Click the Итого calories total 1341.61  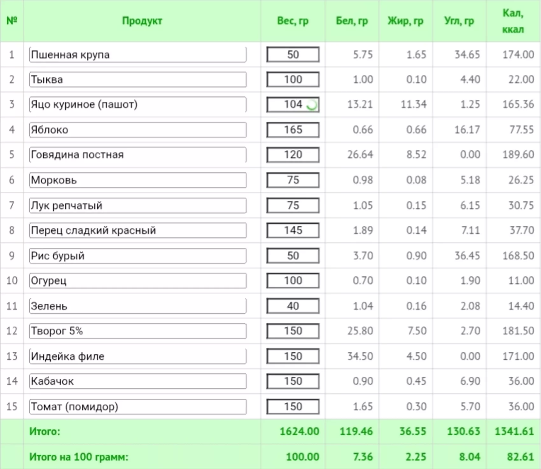coord(514,431)
